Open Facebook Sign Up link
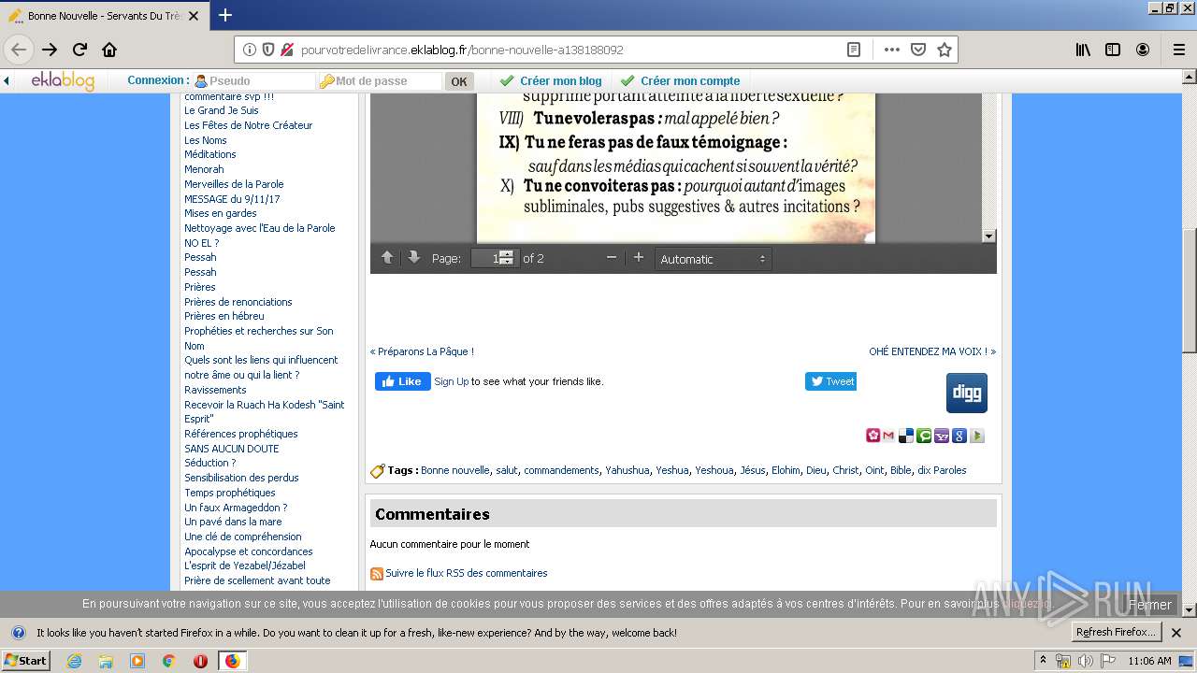The height and width of the screenshot is (673, 1197). (452, 381)
